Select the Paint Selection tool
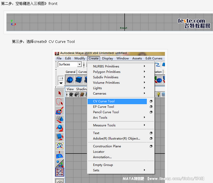 (x=60, y=111)
